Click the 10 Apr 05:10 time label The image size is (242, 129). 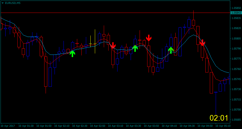tap(223, 126)
